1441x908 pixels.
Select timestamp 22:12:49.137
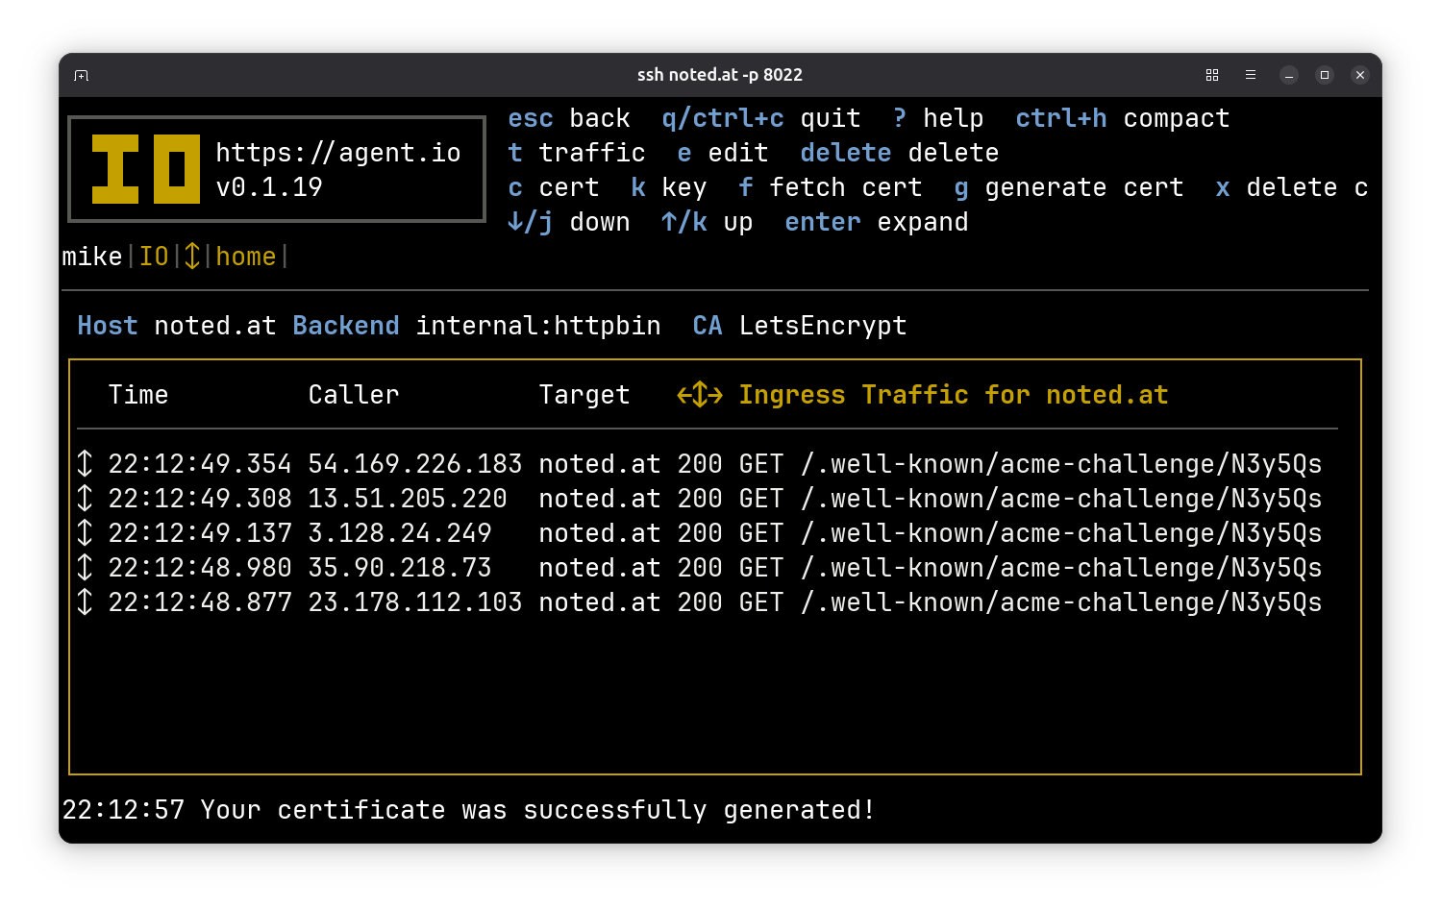point(200,533)
